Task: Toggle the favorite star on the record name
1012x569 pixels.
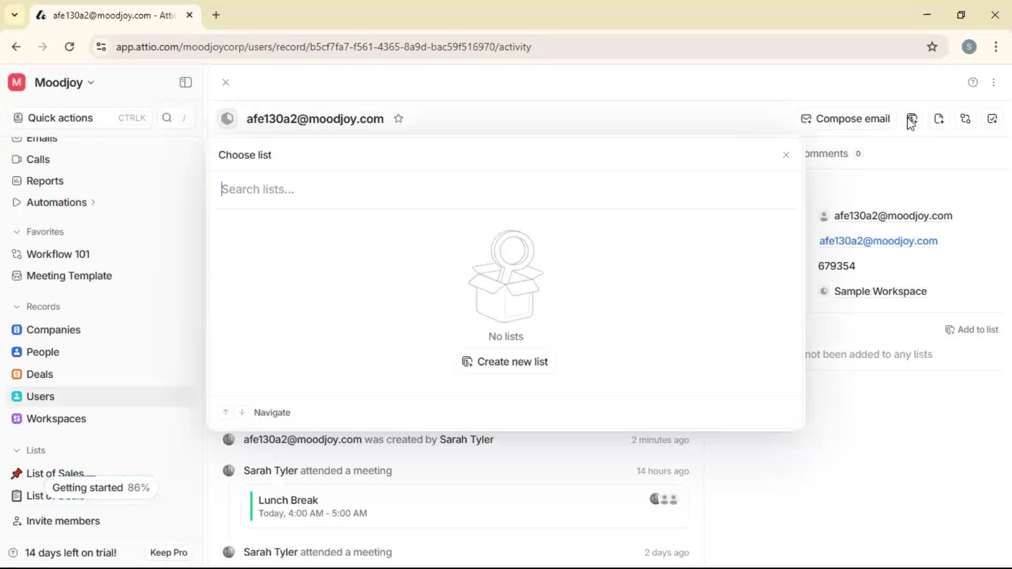Action: pyautogui.click(x=398, y=118)
